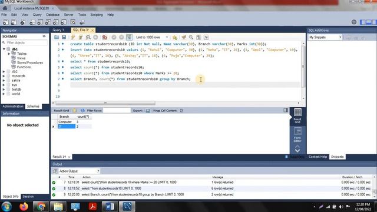The width and height of the screenshot is (377, 212).
Task: Save the query as a snippet with the star icon
Action: (175, 37)
